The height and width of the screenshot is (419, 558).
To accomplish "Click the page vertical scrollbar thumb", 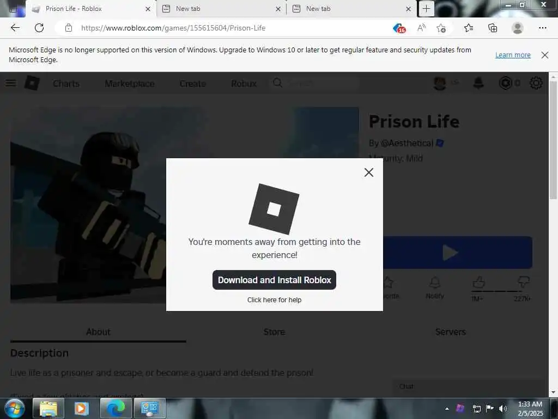I will (553, 140).
